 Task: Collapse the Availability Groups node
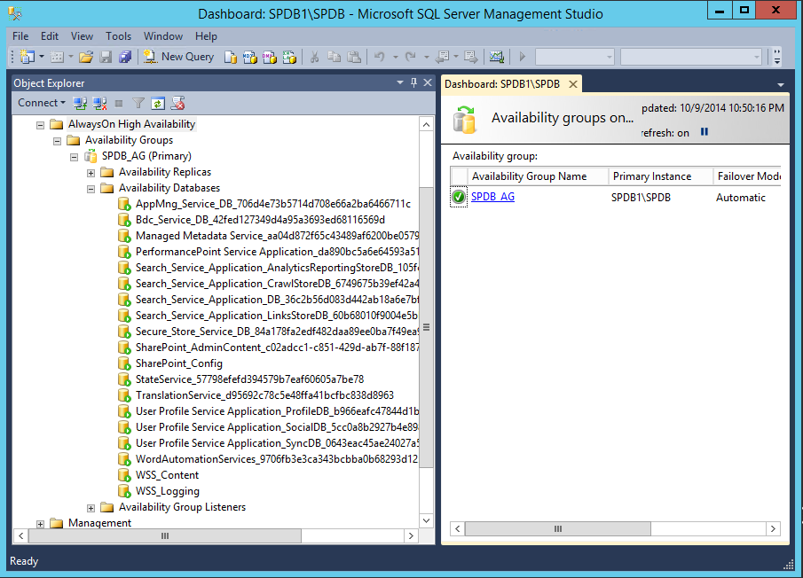tap(58, 141)
